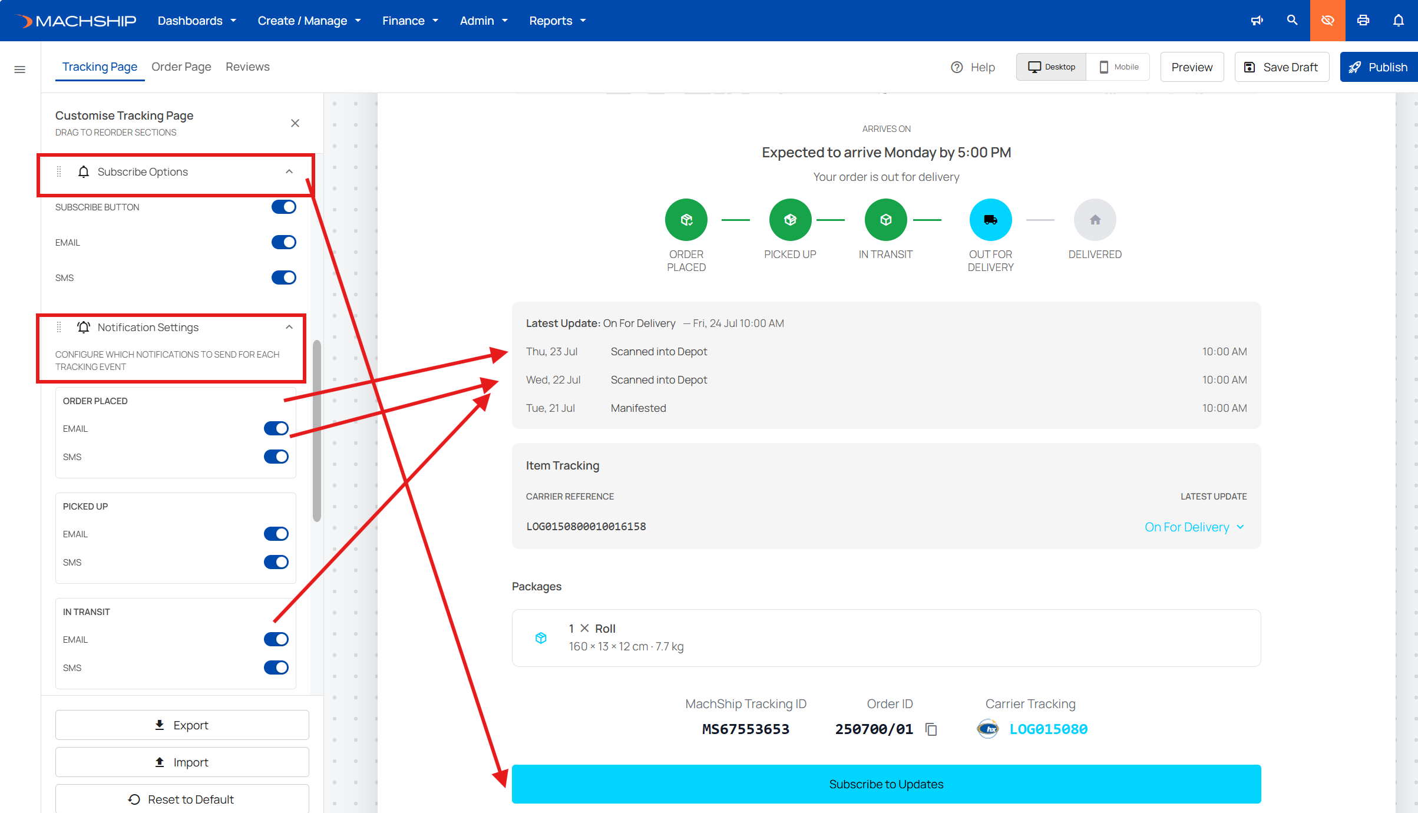Open the Reports dropdown menu
This screenshot has width=1418, height=813.
pos(557,21)
